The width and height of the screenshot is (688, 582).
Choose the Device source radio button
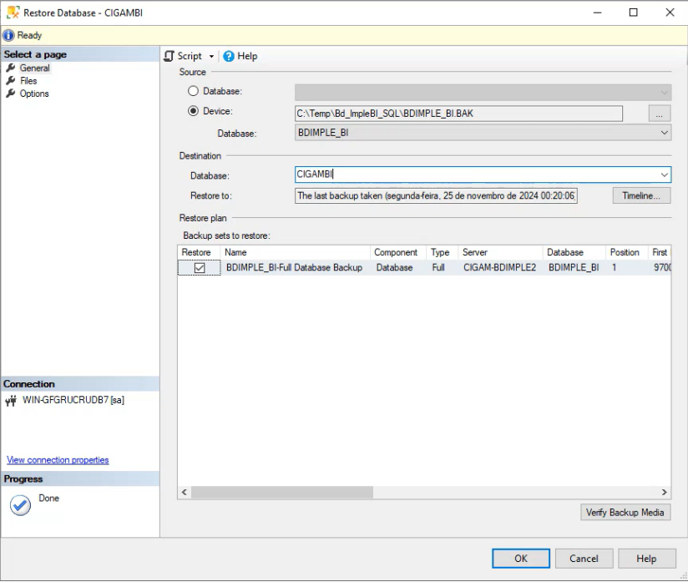(193, 111)
